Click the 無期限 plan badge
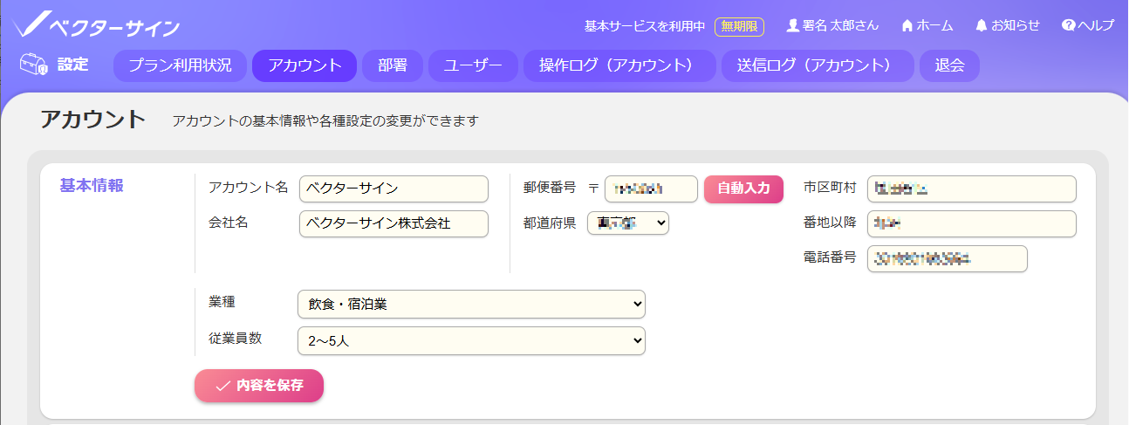 tap(739, 26)
